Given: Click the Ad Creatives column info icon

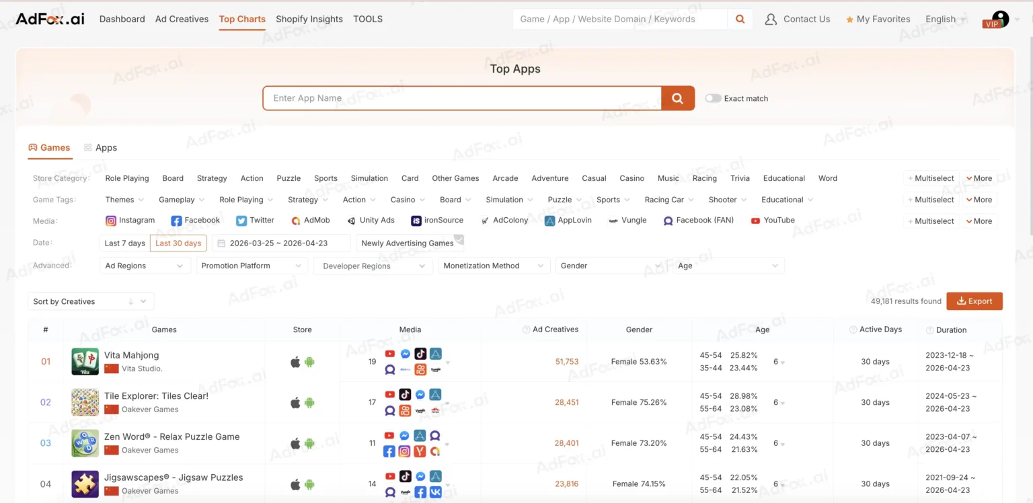Looking at the screenshot, I should pyautogui.click(x=526, y=330).
